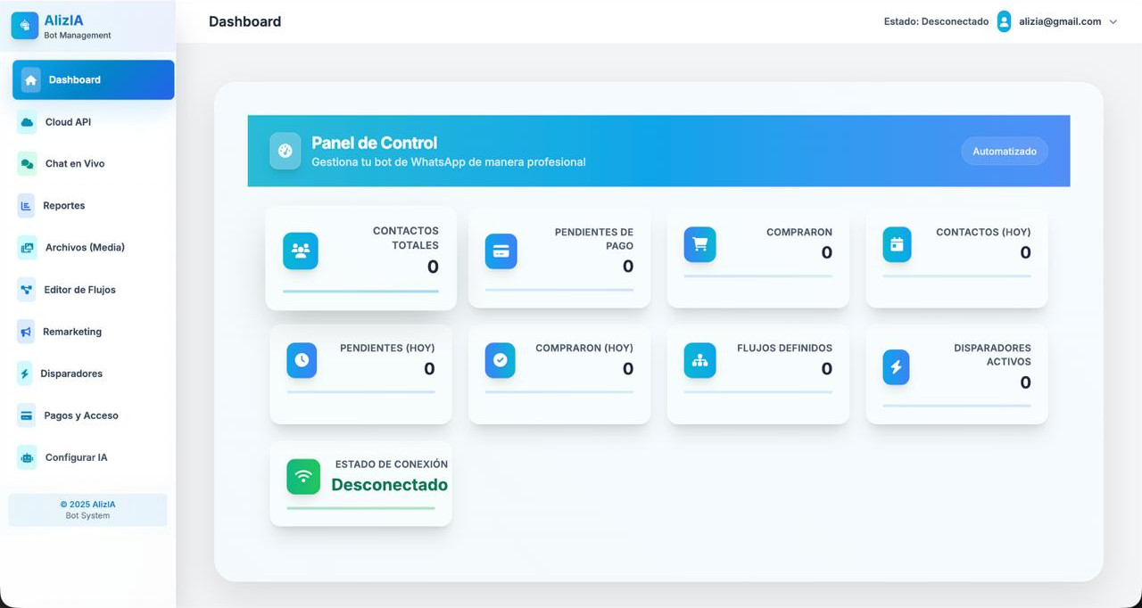1142x608 pixels.
Task: Click the hierarchy icon on Flujos Definidos card
Action: tap(699, 360)
